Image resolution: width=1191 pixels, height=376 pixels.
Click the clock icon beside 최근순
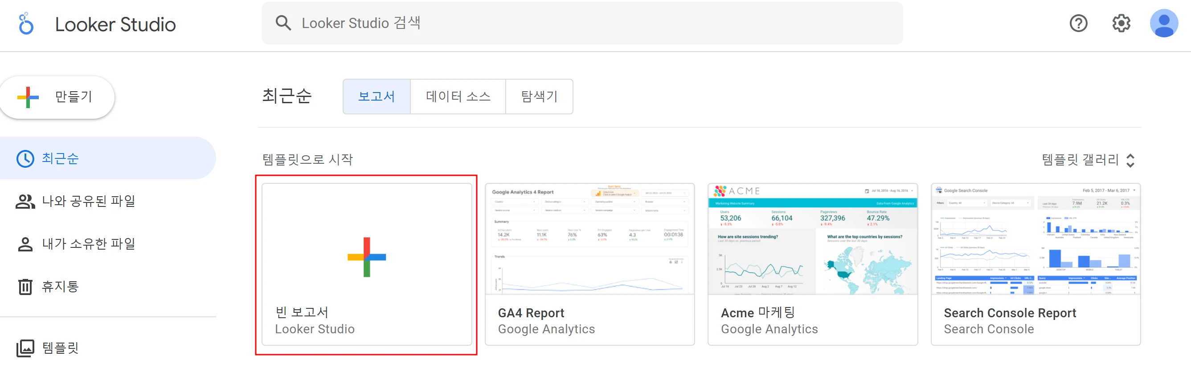pyautogui.click(x=25, y=158)
